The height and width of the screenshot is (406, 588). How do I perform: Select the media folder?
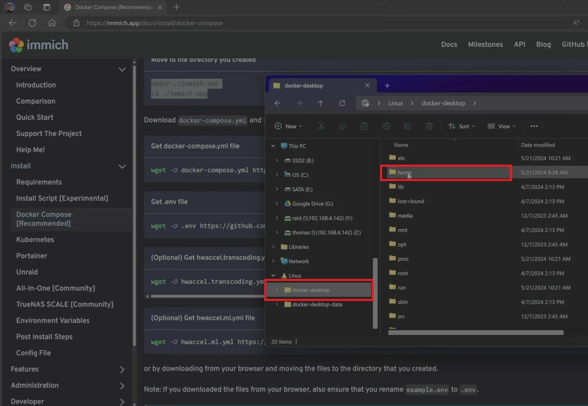click(x=401, y=216)
